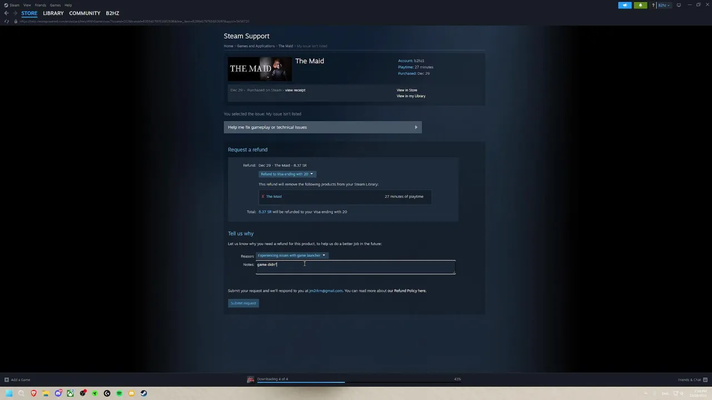712x400 pixels.
Task: Switch to the LIBRARY tab
Action: [53, 13]
